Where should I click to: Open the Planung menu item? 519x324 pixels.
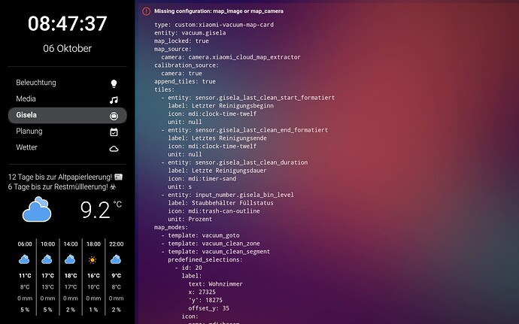(67, 132)
